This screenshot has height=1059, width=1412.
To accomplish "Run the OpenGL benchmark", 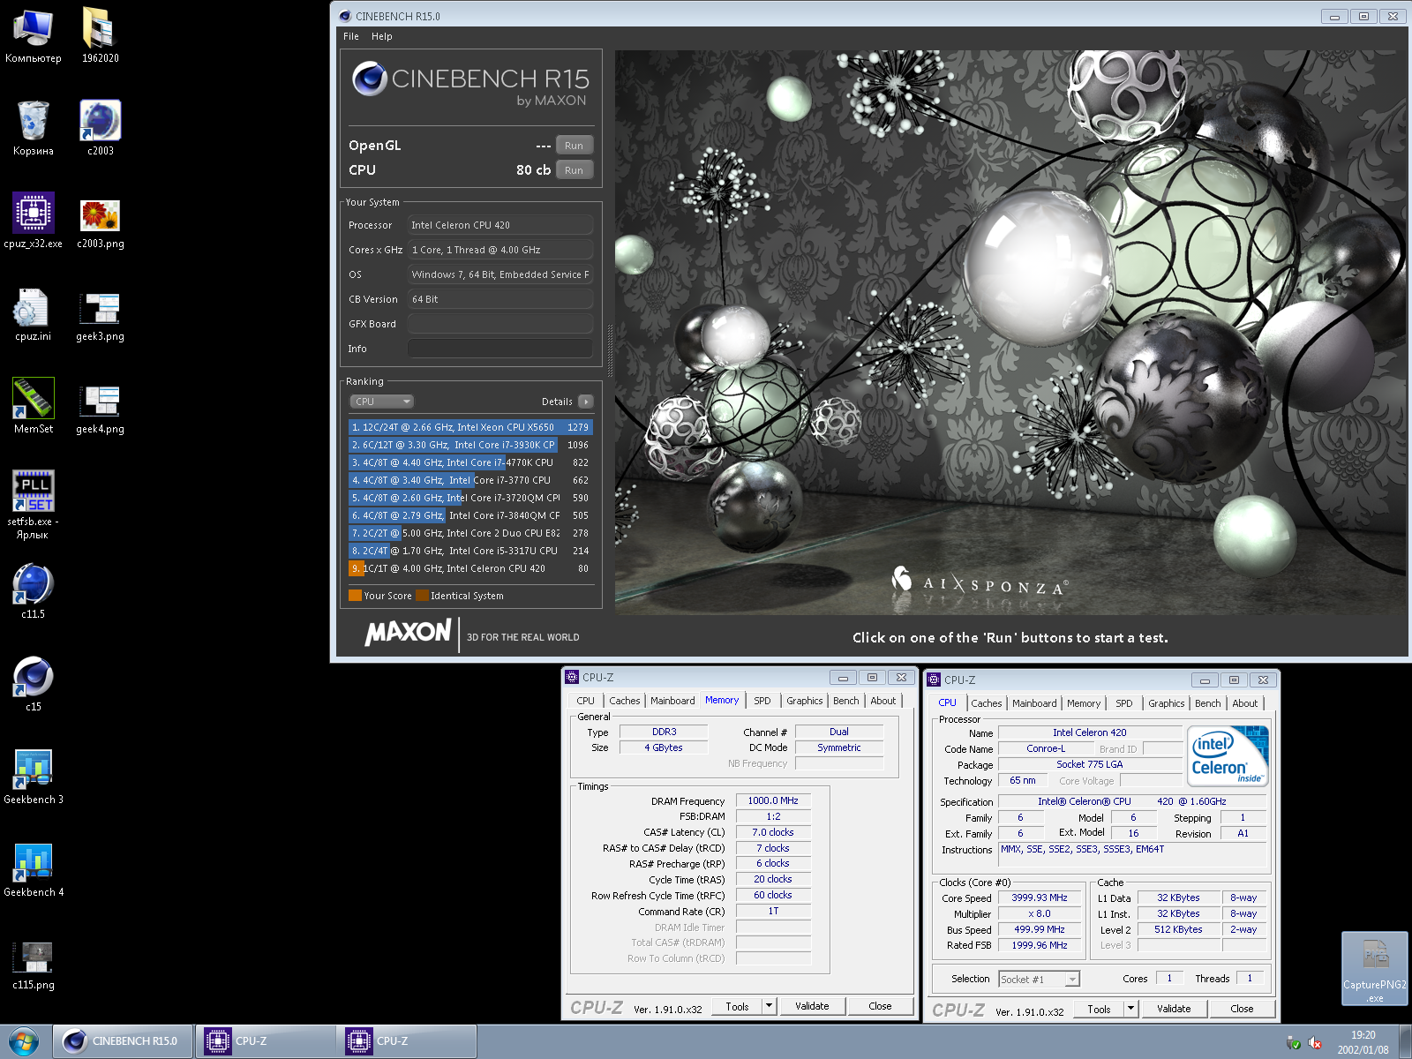I will [x=575, y=146].
